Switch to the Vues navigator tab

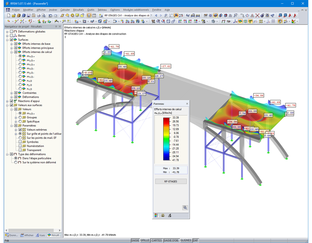41,235
